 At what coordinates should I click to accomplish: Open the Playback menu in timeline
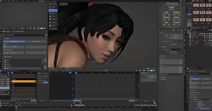click(6, 105)
